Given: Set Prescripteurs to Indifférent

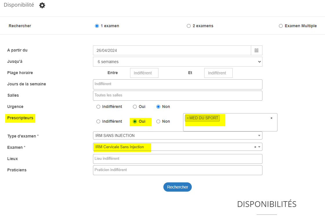Looking at the screenshot, I should click(98, 121).
